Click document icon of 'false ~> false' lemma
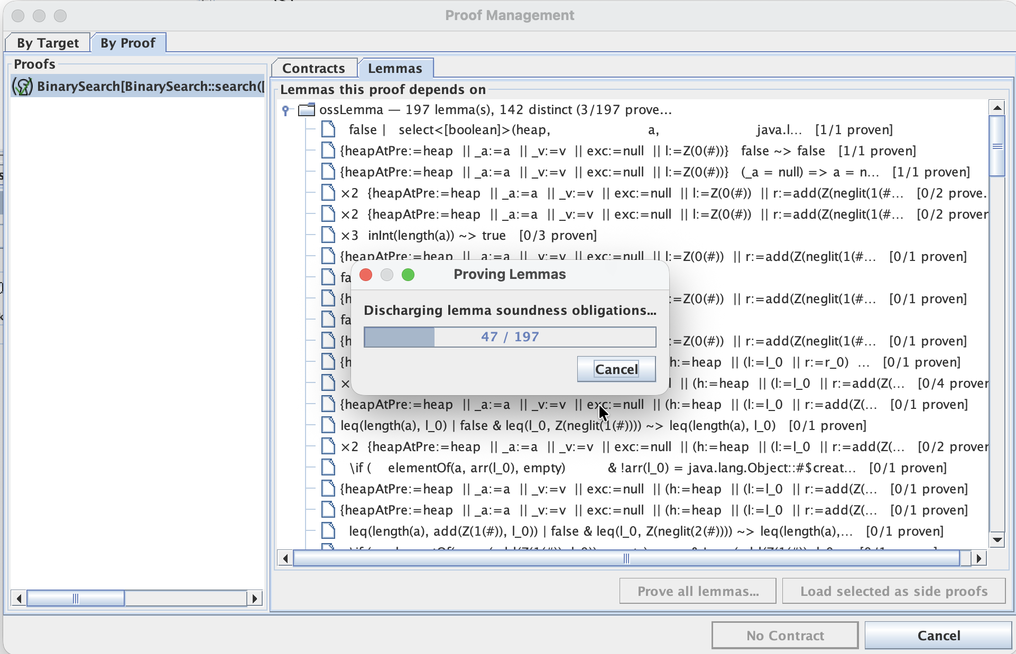Viewport: 1016px width, 654px height. (328, 151)
